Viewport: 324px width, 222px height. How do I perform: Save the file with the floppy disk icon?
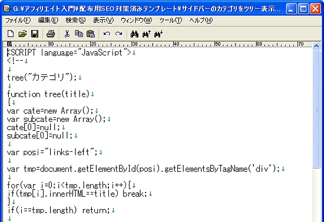[x=35, y=34]
